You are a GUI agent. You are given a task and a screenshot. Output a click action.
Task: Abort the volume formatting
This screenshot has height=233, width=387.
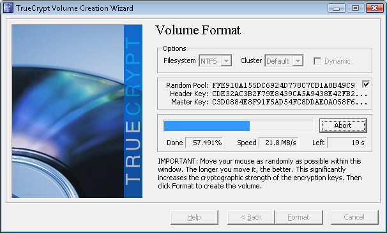tap(343, 125)
